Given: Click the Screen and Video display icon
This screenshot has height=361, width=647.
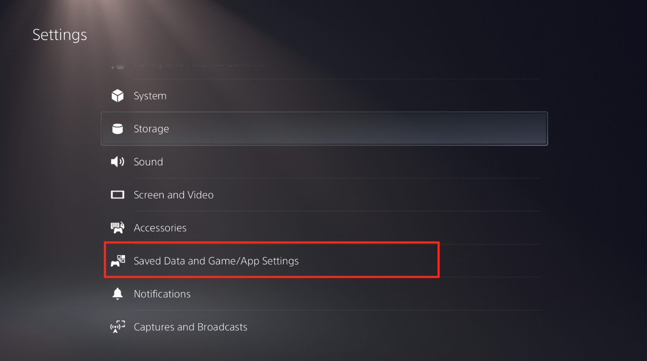Looking at the screenshot, I should 117,195.
